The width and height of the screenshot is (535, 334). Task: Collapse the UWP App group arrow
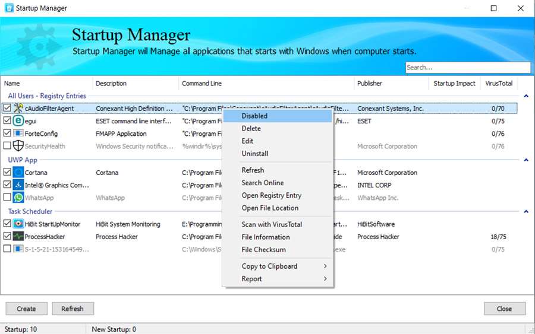[x=525, y=160]
